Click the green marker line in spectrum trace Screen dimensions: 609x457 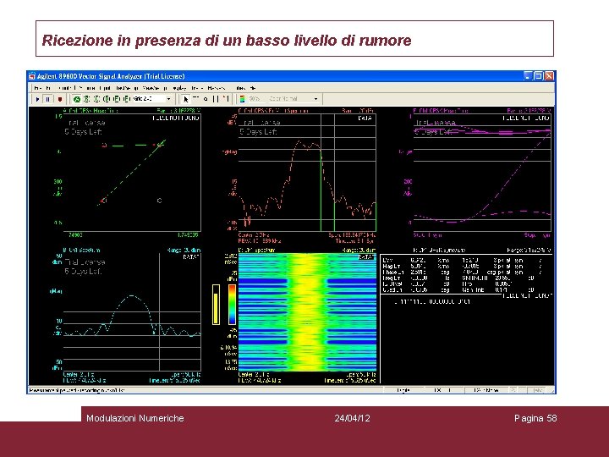pos(321,190)
